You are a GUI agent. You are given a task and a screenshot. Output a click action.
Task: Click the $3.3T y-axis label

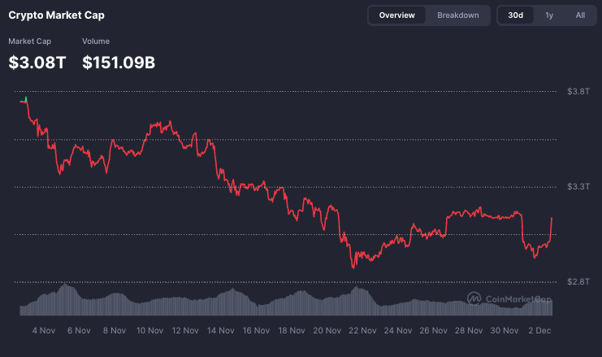click(x=578, y=187)
